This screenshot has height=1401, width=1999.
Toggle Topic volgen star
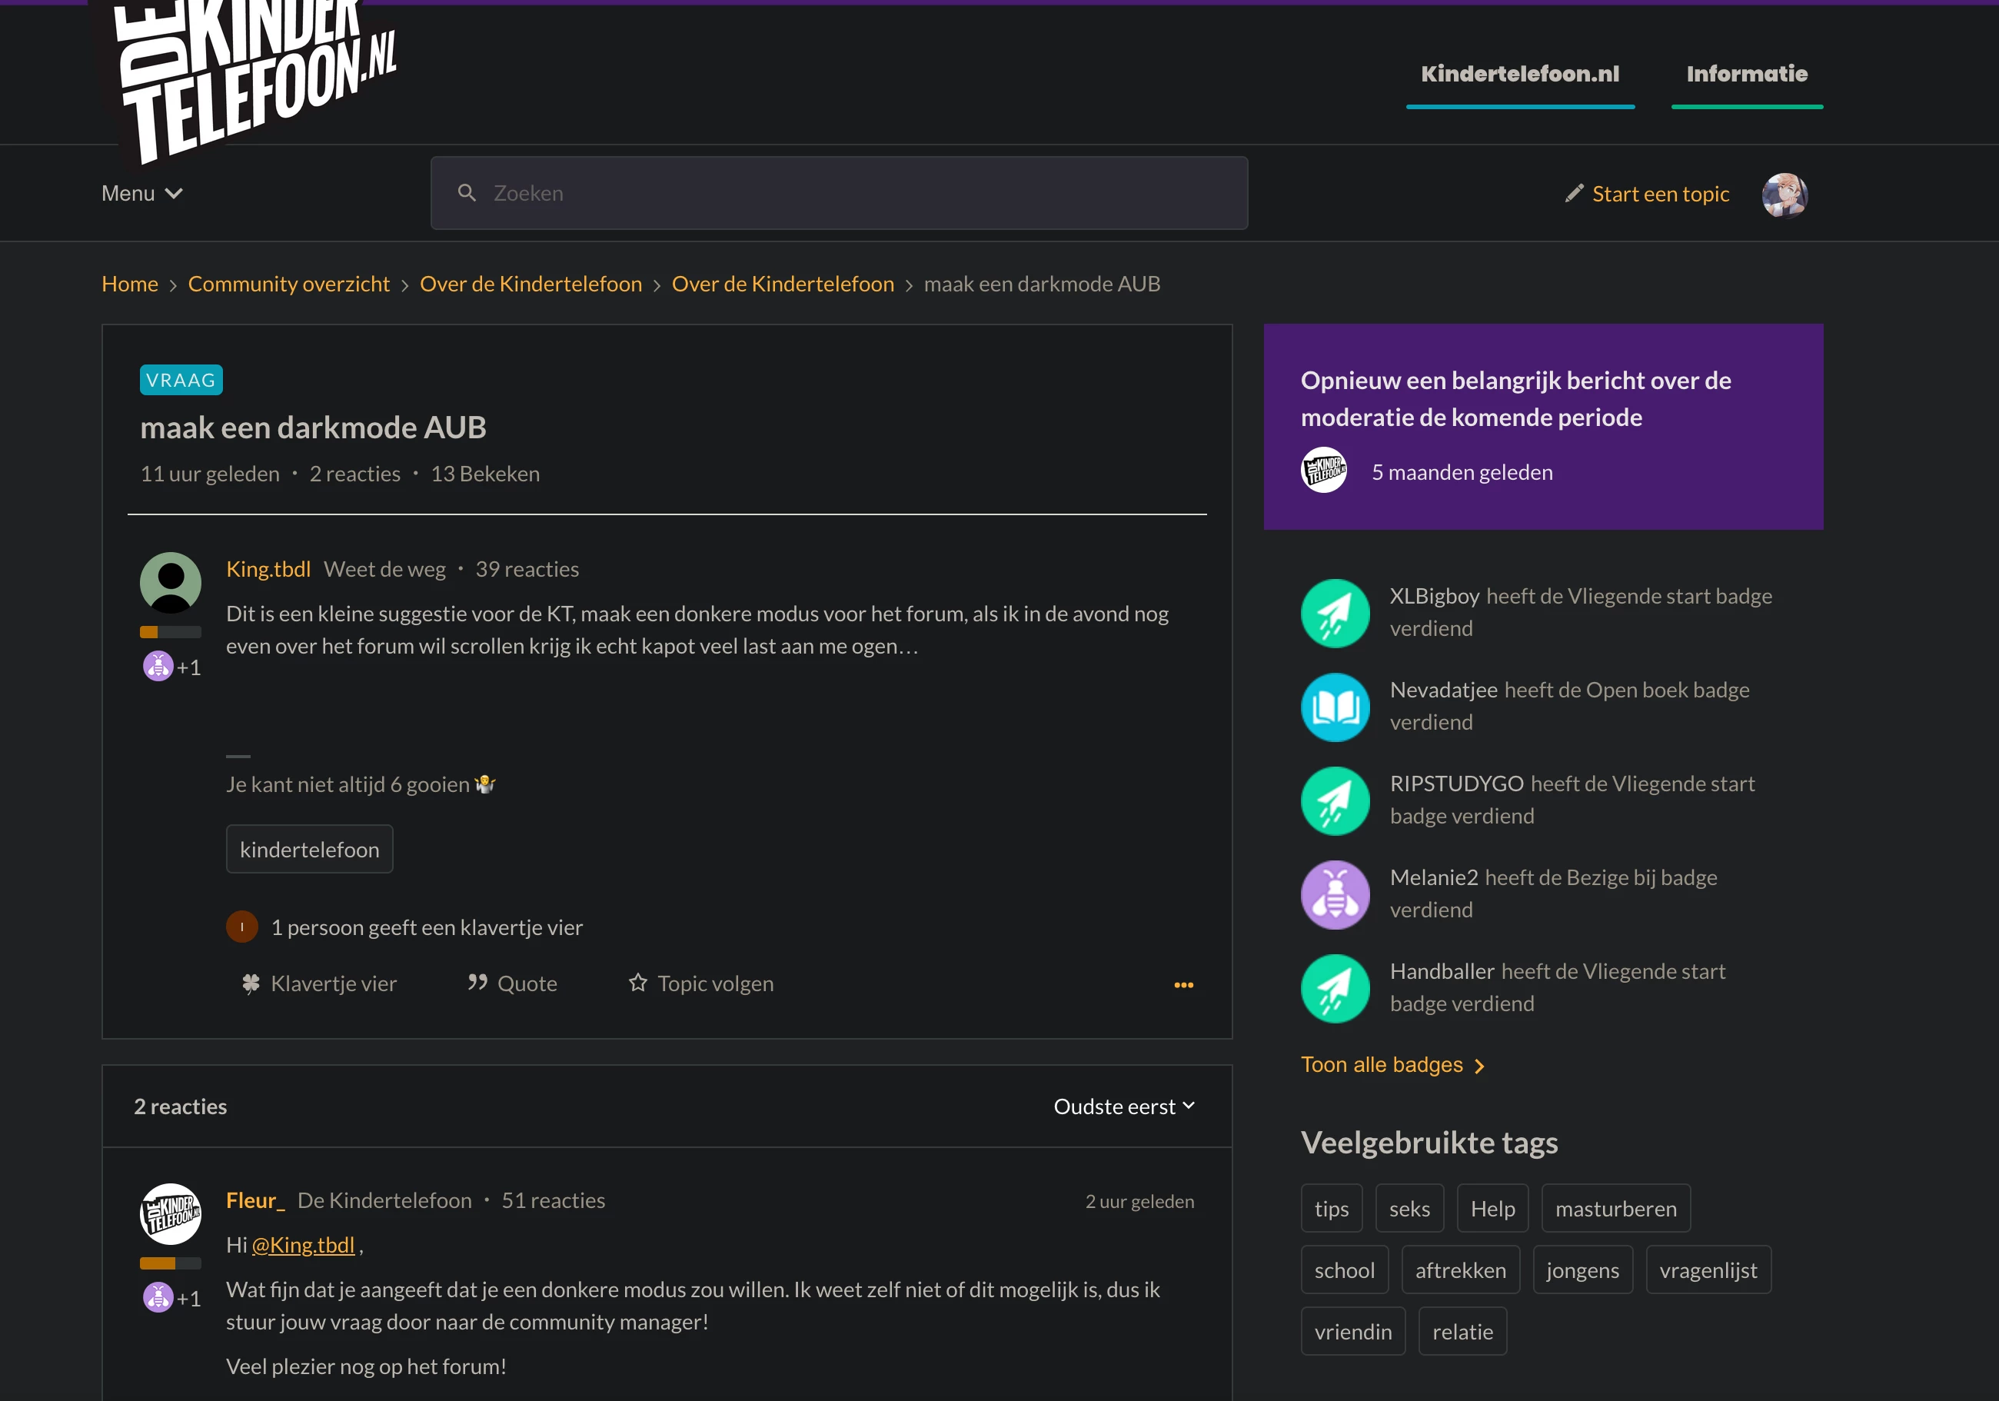(x=638, y=983)
